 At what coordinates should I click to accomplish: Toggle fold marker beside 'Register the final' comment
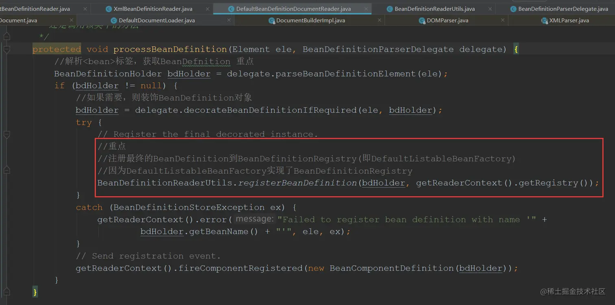6,134
